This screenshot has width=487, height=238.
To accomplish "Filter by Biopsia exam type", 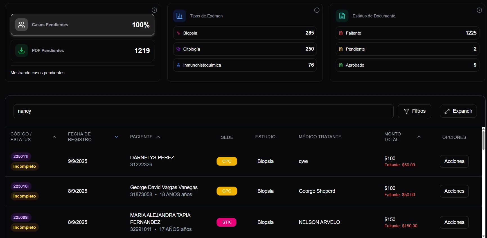I will pos(245,33).
